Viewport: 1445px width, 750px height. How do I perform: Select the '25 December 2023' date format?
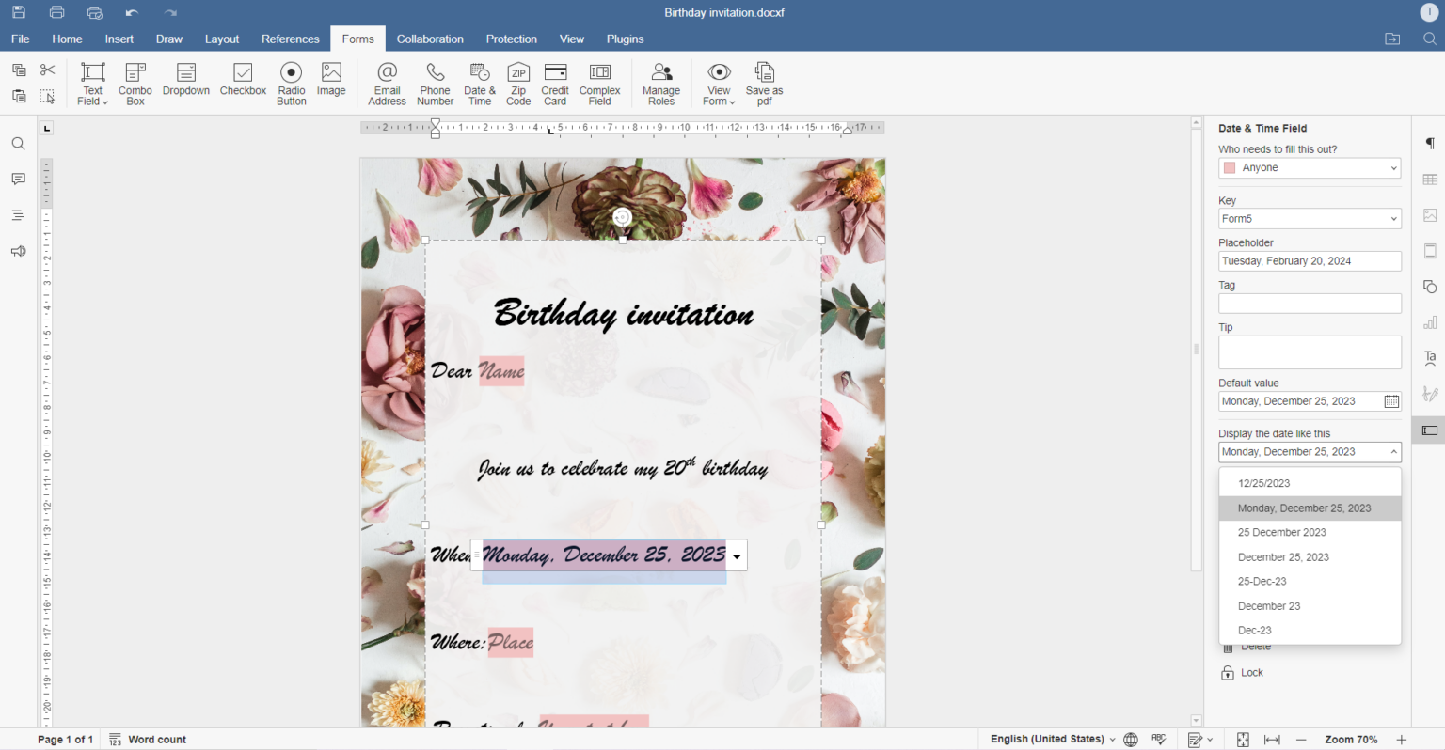tap(1281, 532)
